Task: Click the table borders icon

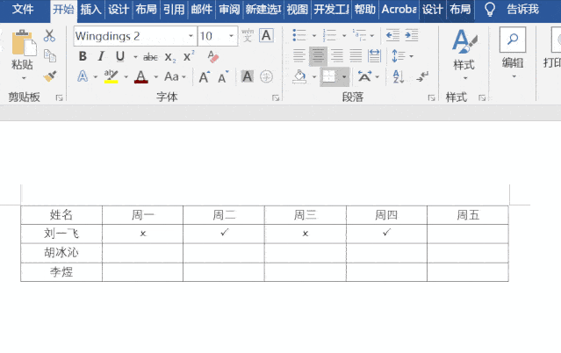Action: pyautogui.click(x=329, y=76)
